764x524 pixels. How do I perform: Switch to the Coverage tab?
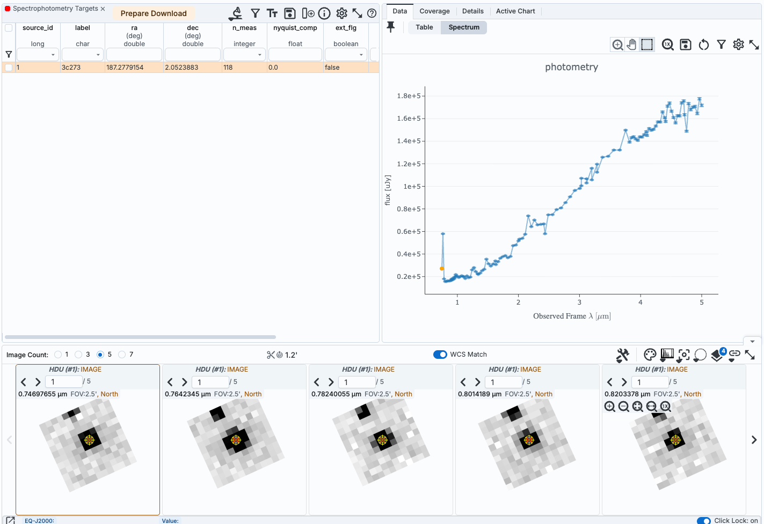(x=434, y=11)
